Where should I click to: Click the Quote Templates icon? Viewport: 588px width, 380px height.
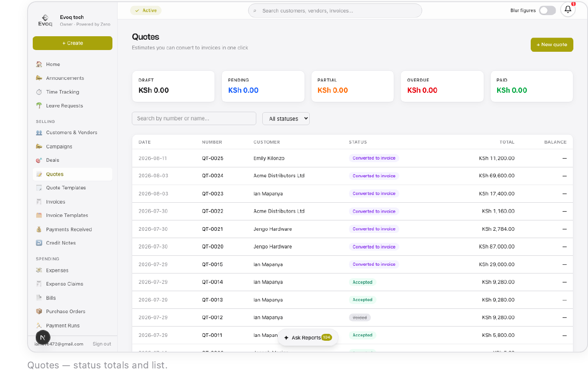tap(39, 188)
